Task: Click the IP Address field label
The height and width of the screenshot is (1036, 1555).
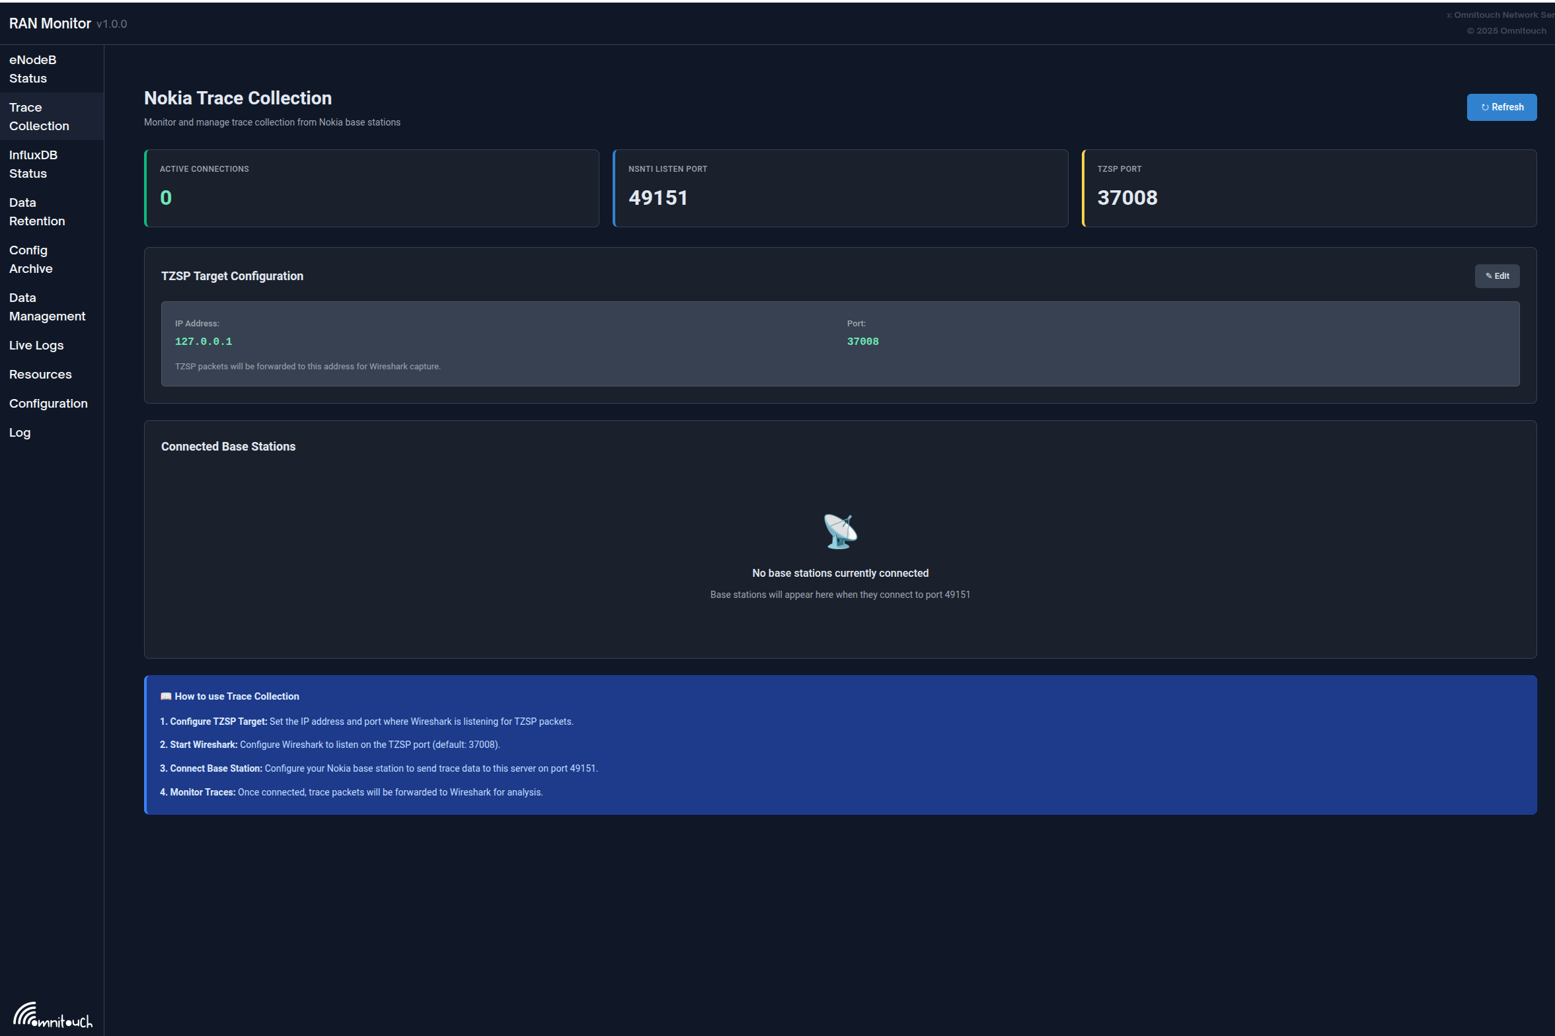Action: click(x=197, y=324)
